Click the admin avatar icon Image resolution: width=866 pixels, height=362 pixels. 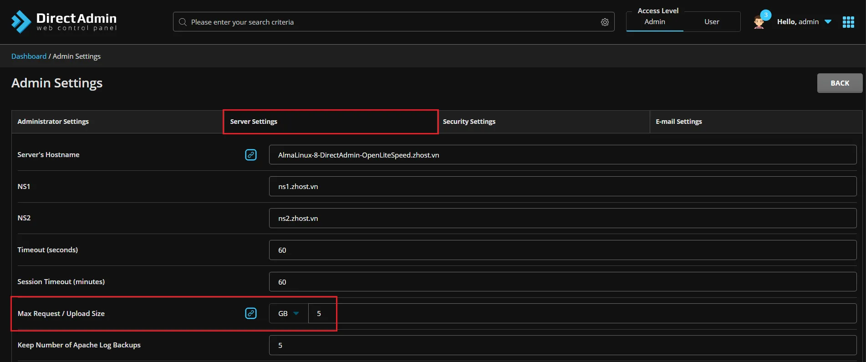pos(759,22)
